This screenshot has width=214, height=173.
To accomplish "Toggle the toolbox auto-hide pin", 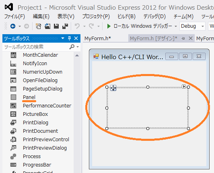I will [x=69, y=38].
